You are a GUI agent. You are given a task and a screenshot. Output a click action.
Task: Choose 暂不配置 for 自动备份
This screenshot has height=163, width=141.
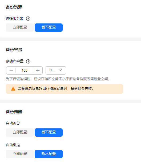pos(49,132)
